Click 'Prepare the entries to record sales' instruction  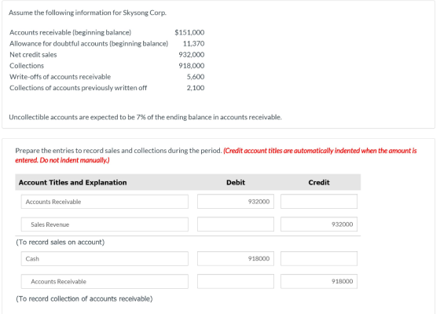click(119, 151)
